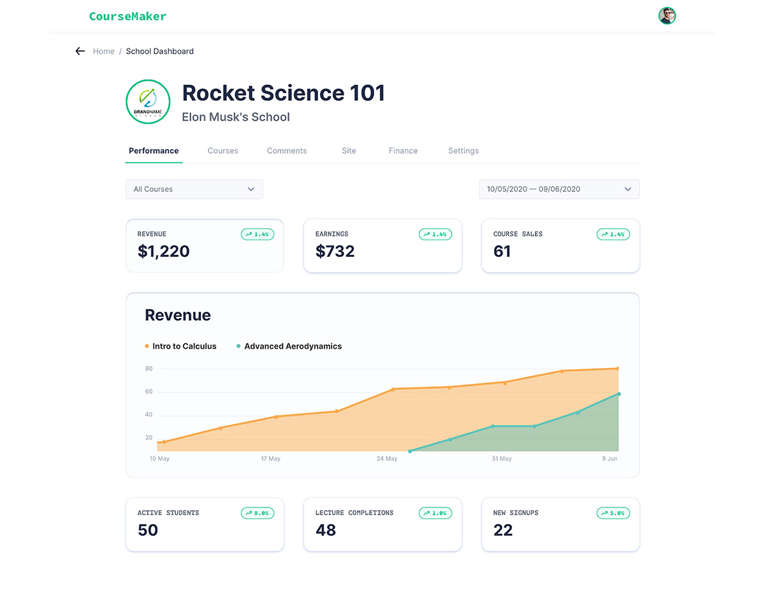Click the last orange data point on 9 Jun

(x=618, y=368)
